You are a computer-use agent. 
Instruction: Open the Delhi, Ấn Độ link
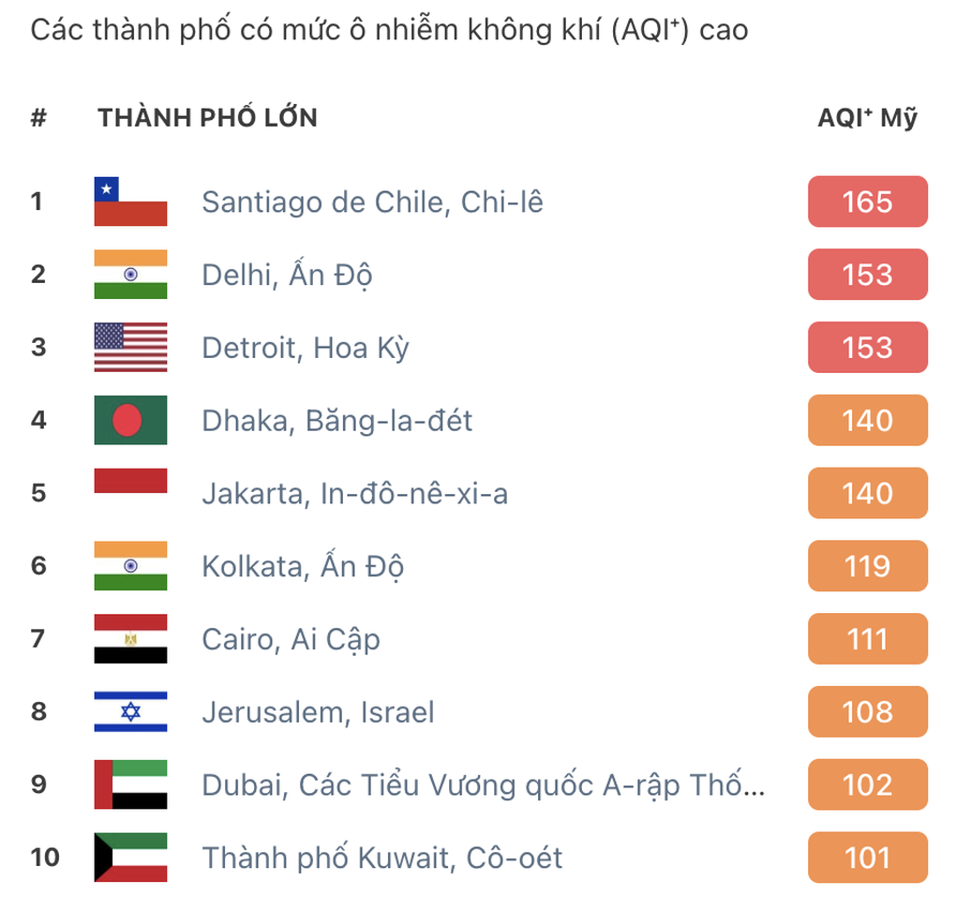coord(287,275)
